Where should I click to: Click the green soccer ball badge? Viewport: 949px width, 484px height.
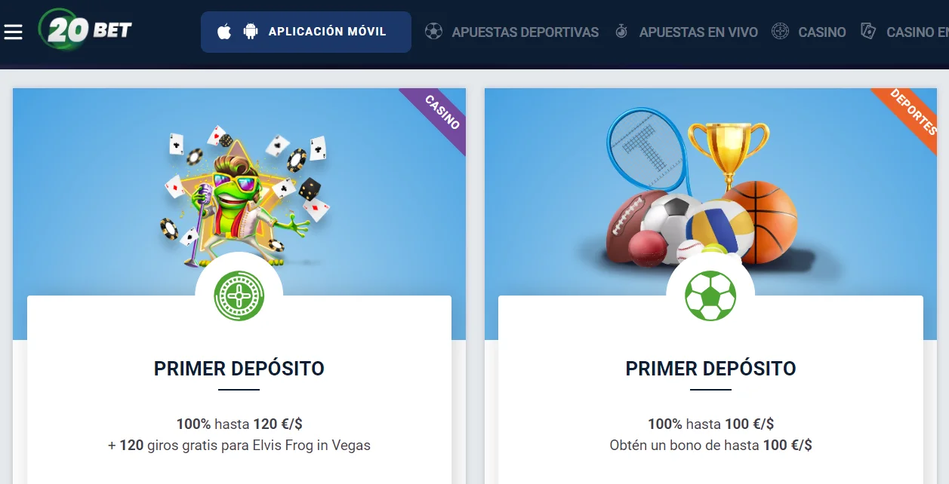coord(710,296)
